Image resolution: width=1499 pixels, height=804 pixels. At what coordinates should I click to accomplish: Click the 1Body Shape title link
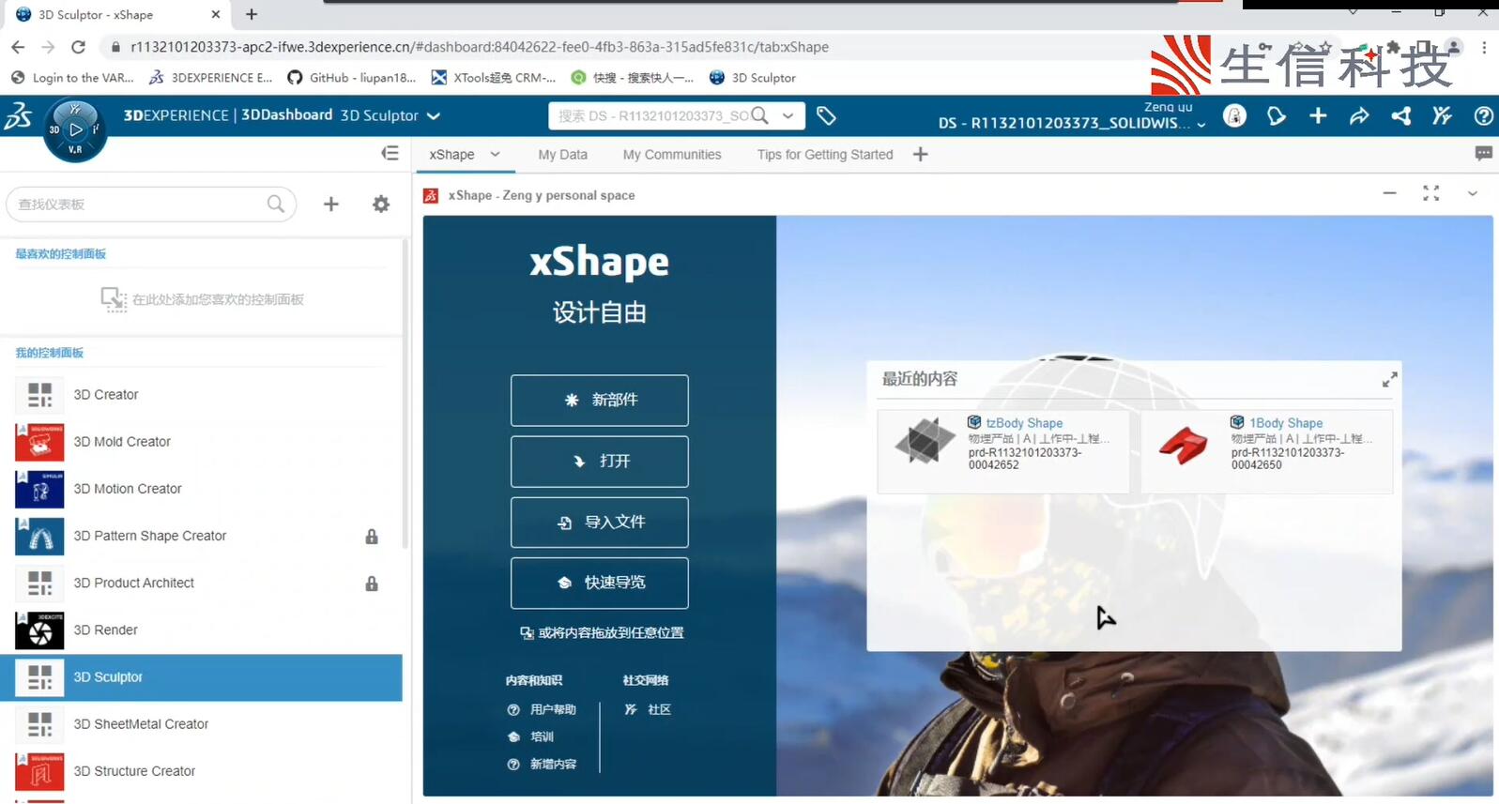pyautogui.click(x=1286, y=423)
